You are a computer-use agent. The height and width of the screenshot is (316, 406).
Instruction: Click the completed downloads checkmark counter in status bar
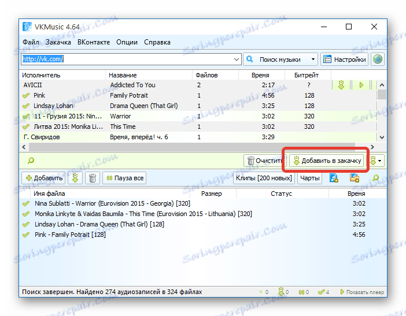[x=323, y=292]
